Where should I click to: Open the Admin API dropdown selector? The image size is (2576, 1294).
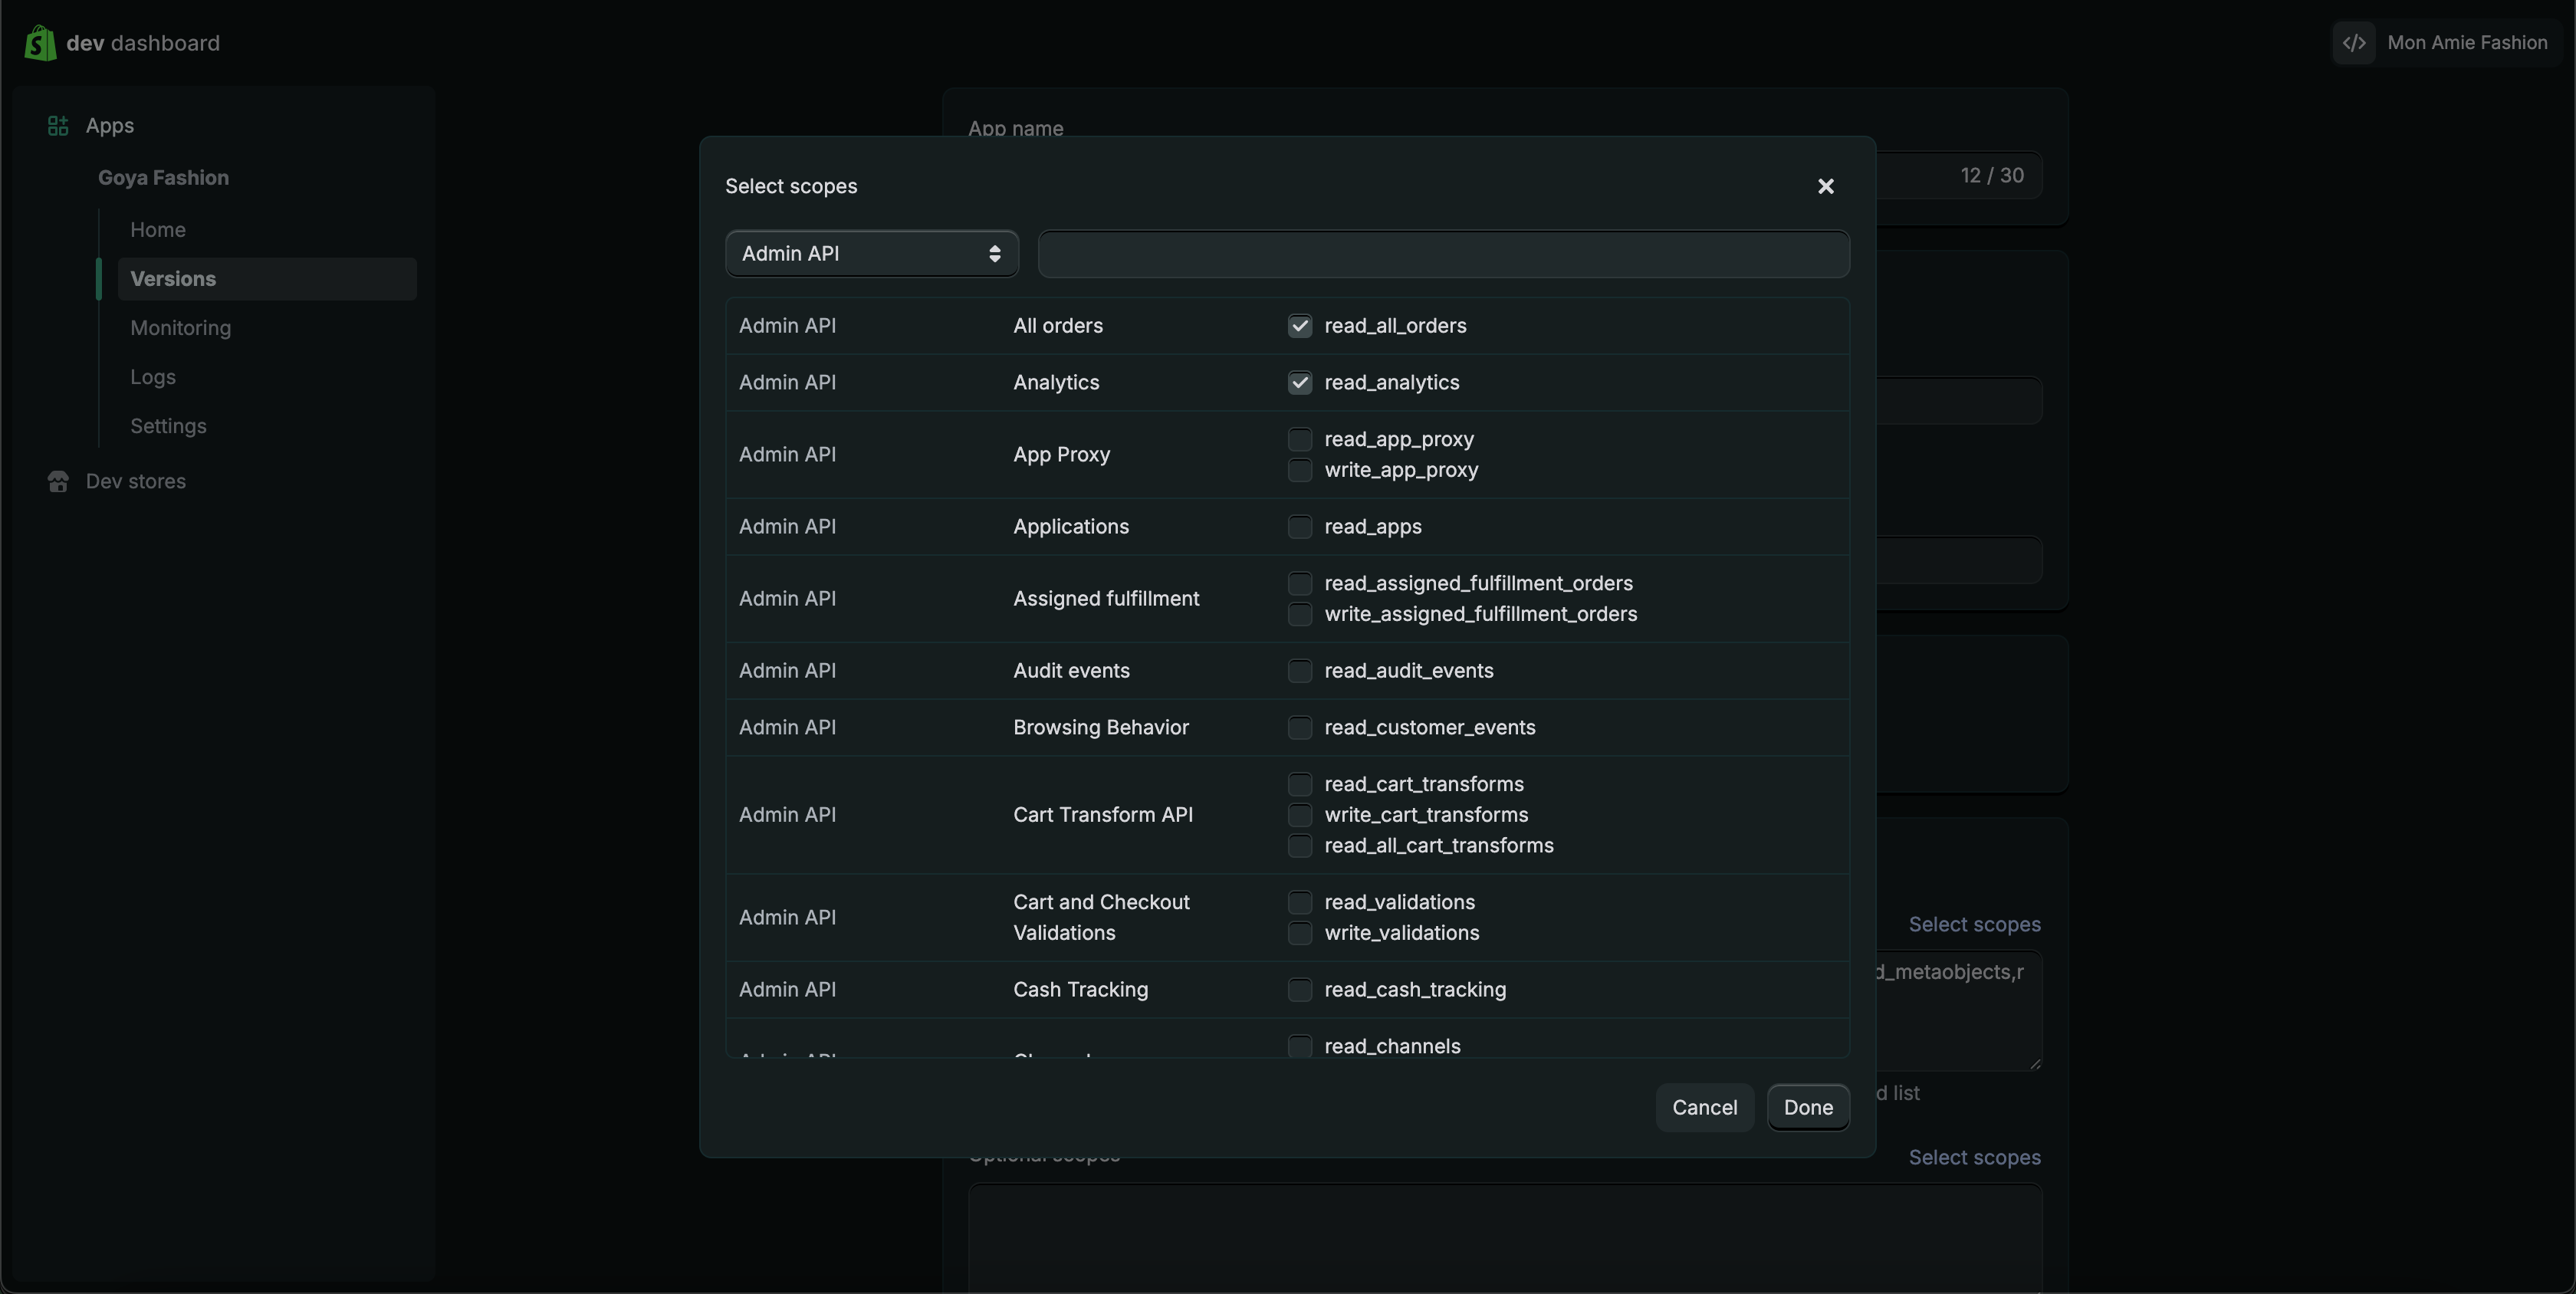click(871, 254)
